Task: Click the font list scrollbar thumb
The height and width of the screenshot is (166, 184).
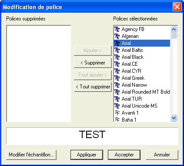Action: pos(174,36)
